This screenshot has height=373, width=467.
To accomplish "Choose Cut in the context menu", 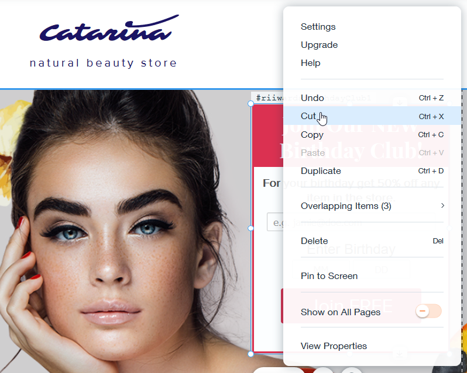I will [x=372, y=116].
